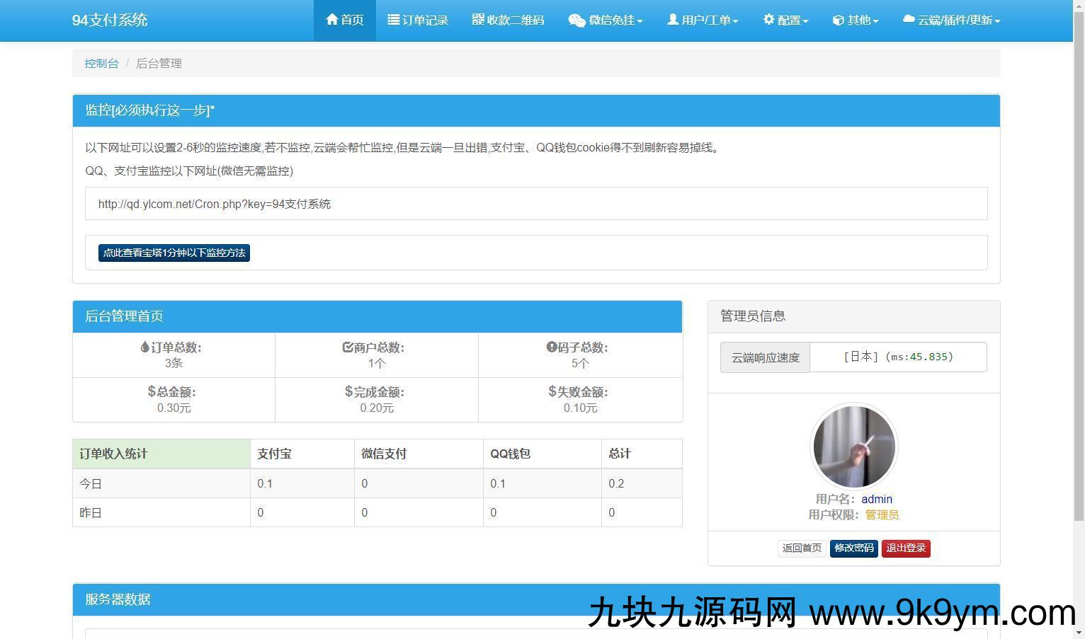Click the 返回首页 button
Screen dimensions: 1085x639
point(802,548)
